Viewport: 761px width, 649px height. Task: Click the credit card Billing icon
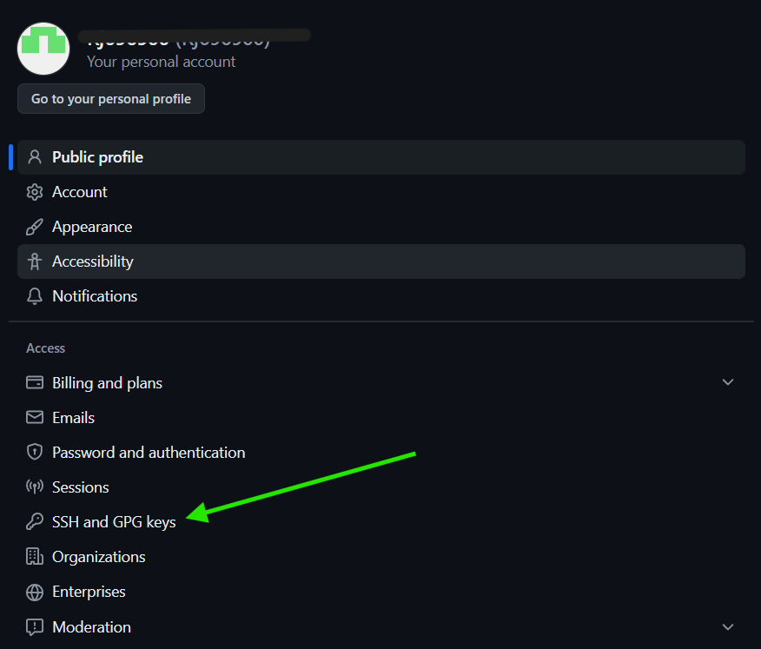[35, 383]
